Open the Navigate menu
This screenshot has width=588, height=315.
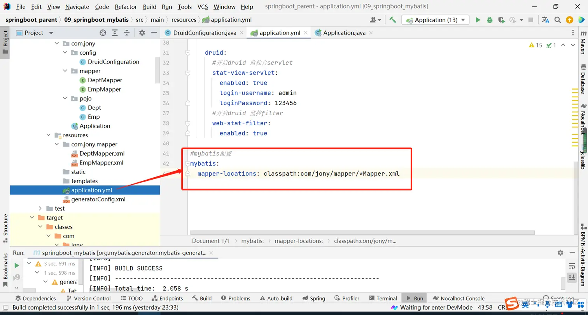click(77, 7)
